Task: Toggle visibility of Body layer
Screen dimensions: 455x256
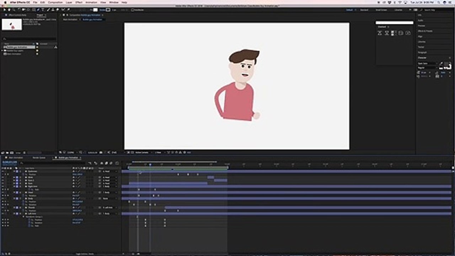Action: (3, 198)
